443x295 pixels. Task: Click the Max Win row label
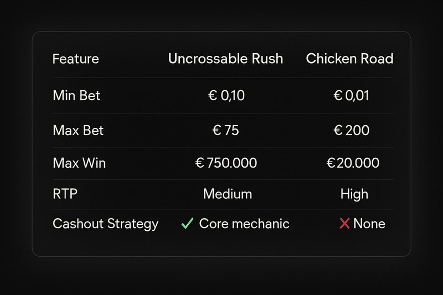79,163
